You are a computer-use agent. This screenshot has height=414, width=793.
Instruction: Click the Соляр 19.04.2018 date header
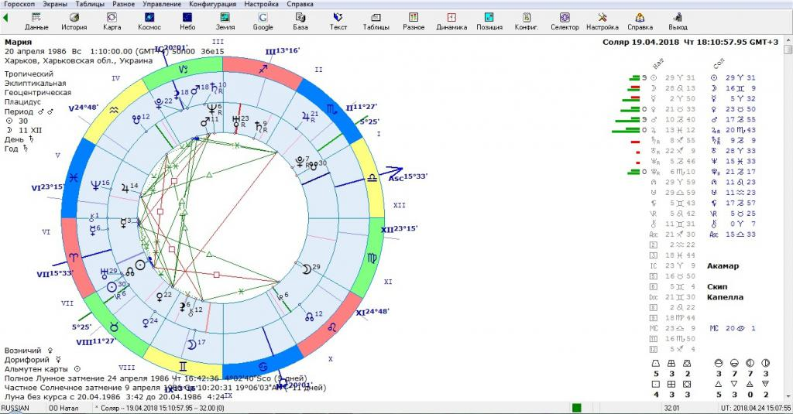(690, 42)
